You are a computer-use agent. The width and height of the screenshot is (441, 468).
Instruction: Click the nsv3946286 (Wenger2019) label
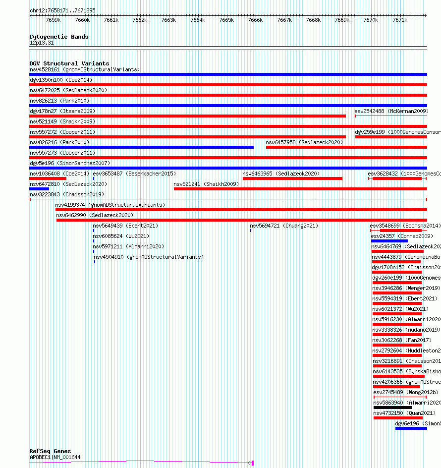click(x=406, y=289)
